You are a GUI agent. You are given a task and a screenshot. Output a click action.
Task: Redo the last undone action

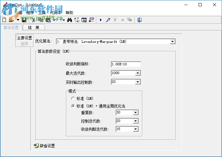click(x=62, y=20)
